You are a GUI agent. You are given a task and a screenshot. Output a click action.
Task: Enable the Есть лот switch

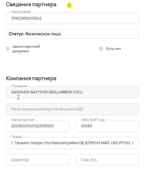point(101,49)
